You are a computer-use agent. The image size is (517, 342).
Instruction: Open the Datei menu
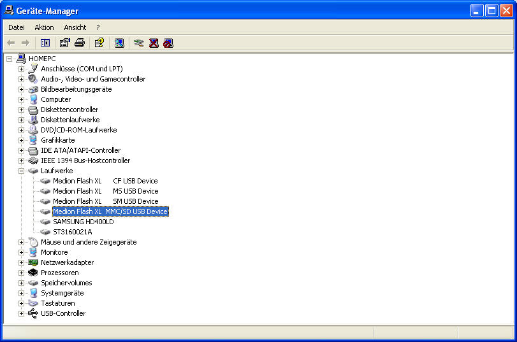17,27
